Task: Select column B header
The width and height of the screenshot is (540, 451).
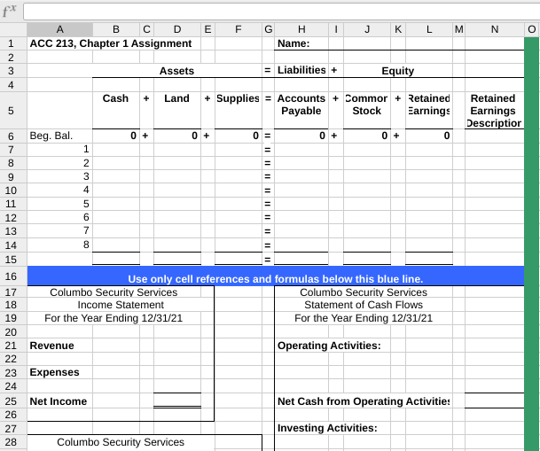Action: pos(116,29)
